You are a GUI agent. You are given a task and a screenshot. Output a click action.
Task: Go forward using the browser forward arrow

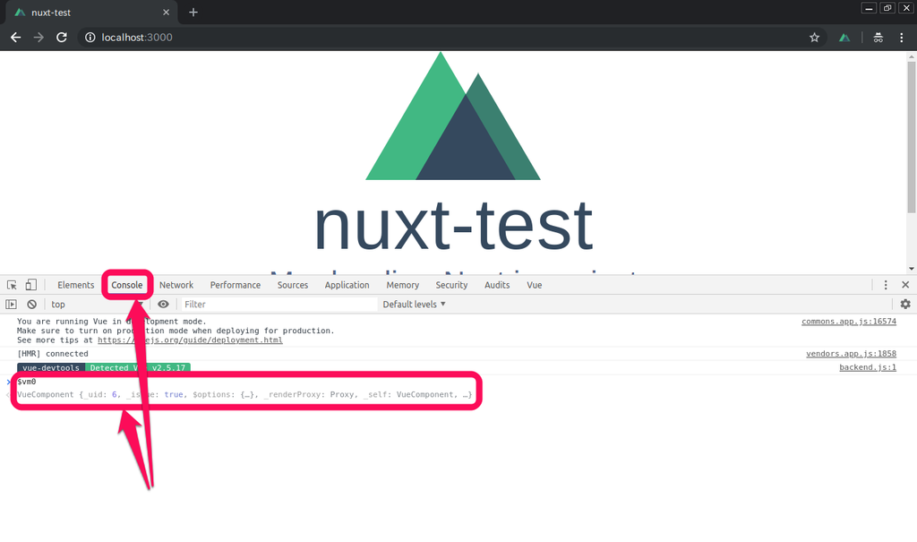click(39, 38)
